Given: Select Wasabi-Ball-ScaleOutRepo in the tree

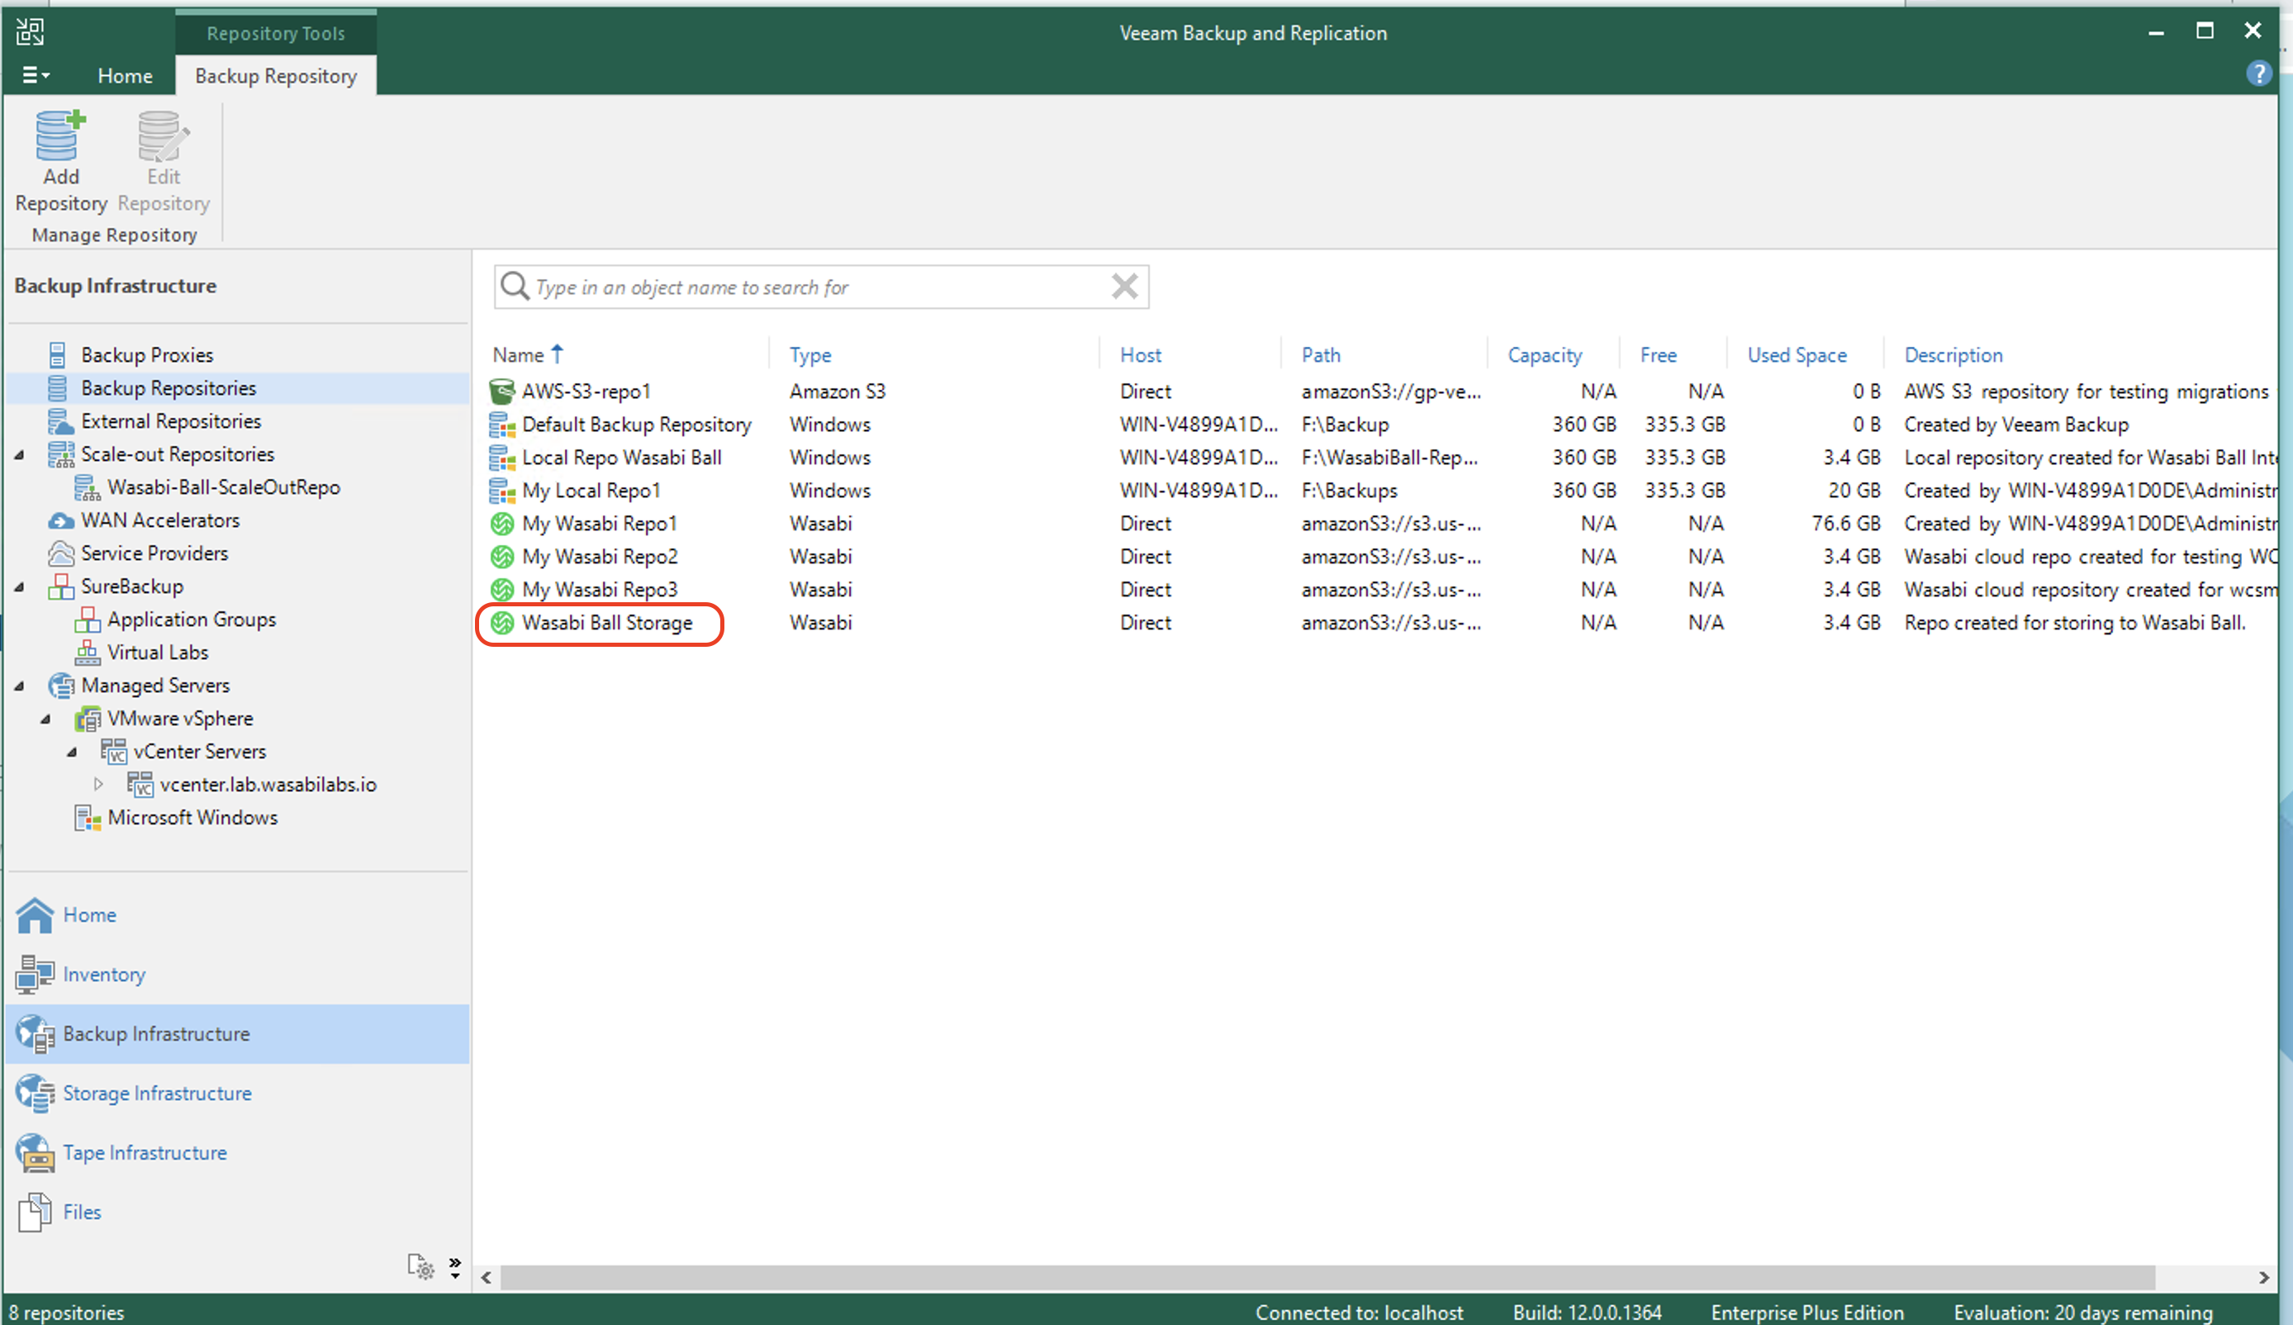Looking at the screenshot, I should pos(223,487).
